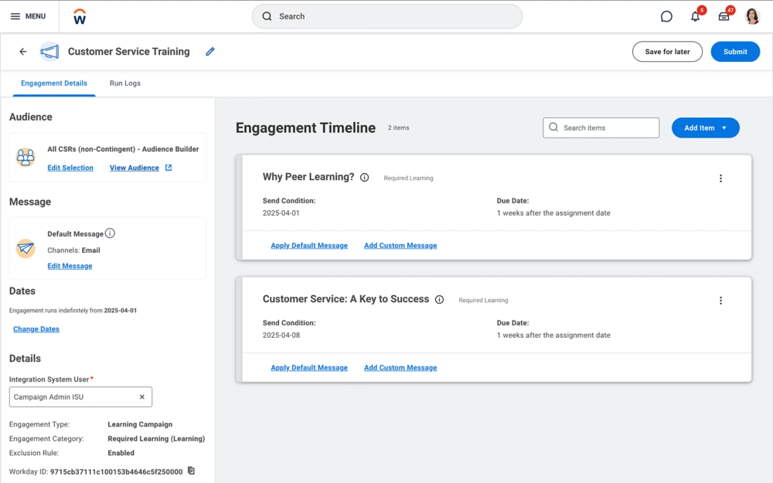Click info icon beside Default Message

[110, 233]
